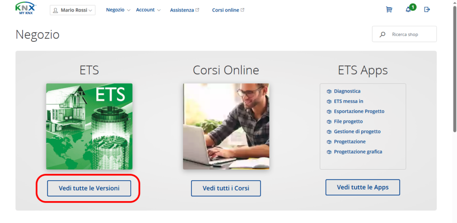The width and height of the screenshot is (457, 223).
Task: Click the cube icon next to Progettazione
Action: tap(329, 142)
